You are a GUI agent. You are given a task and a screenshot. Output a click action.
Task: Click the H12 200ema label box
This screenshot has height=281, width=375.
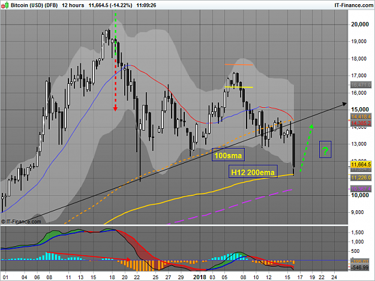pyautogui.click(x=253, y=171)
